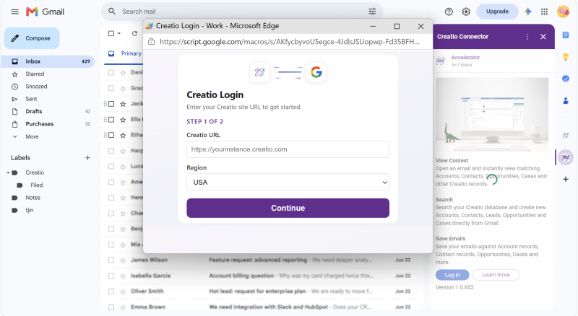This screenshot has height=316, width=578.
Task: Open the tjin label
Action: (x=30, y=210)
